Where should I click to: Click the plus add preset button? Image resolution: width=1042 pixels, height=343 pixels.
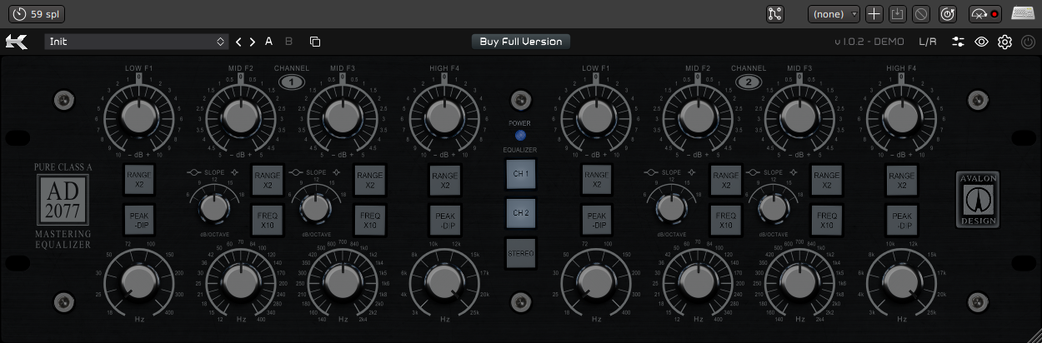(874, 14)
